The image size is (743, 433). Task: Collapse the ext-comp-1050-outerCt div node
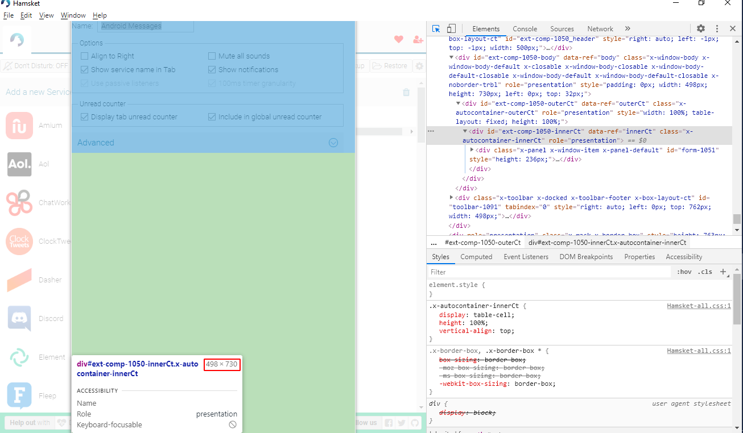(x=459, y=103)
